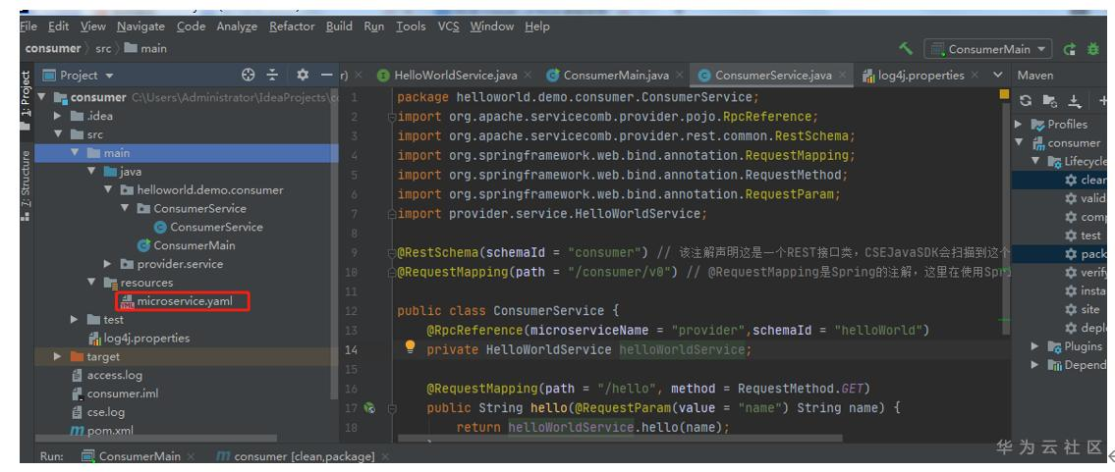Select access.log in the project tree
Image resolution: width=1115 pixels, height=472 pixels.
point(107,375)
